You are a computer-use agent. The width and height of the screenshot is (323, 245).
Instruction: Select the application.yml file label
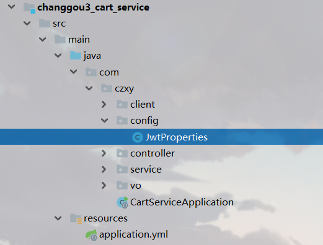(x=133, y=234)
